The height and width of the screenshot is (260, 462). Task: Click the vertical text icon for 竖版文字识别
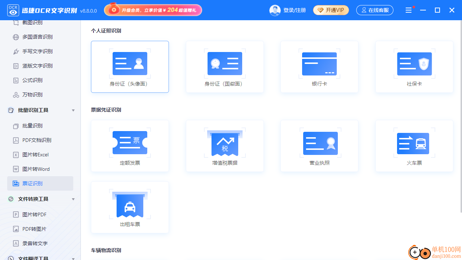(16, 66)
